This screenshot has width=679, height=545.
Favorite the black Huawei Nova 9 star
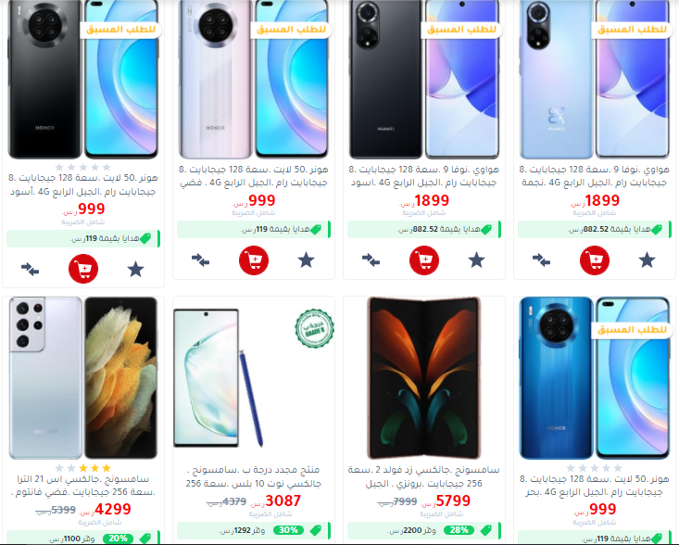(x=476, y=260)
